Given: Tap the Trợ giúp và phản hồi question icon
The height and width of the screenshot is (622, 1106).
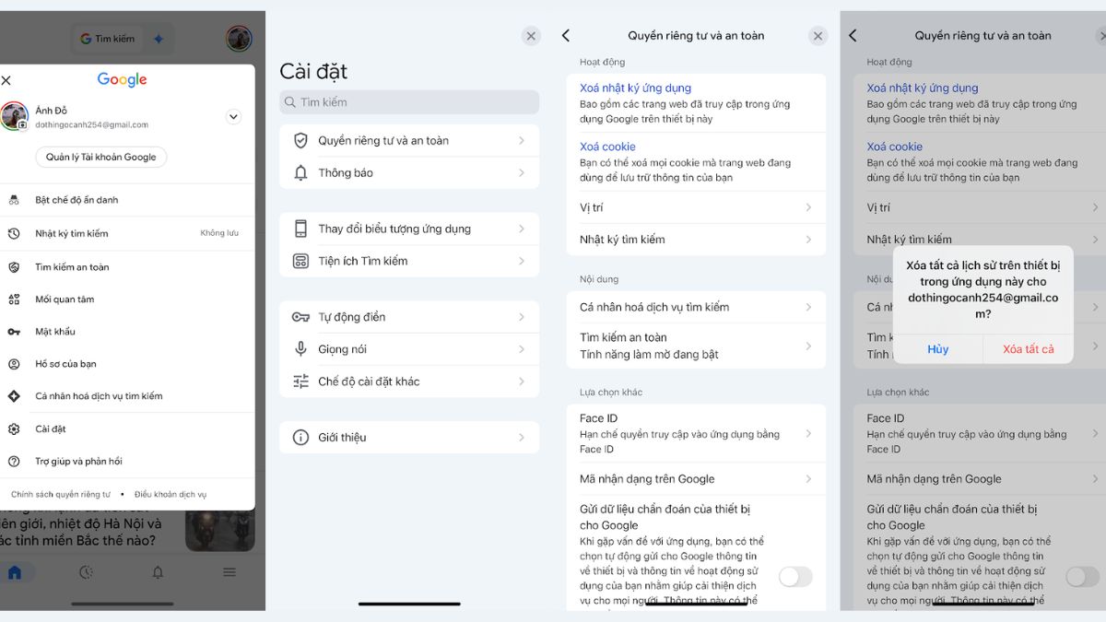Looking at the screenshot, I should [x=14, y=461].
